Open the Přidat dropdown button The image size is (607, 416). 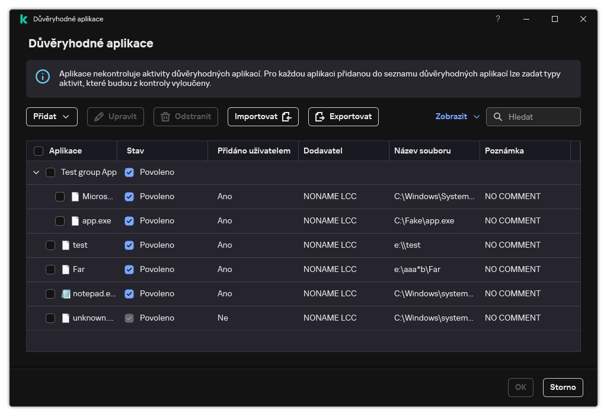pyautogui.click(x=52, y=117)
